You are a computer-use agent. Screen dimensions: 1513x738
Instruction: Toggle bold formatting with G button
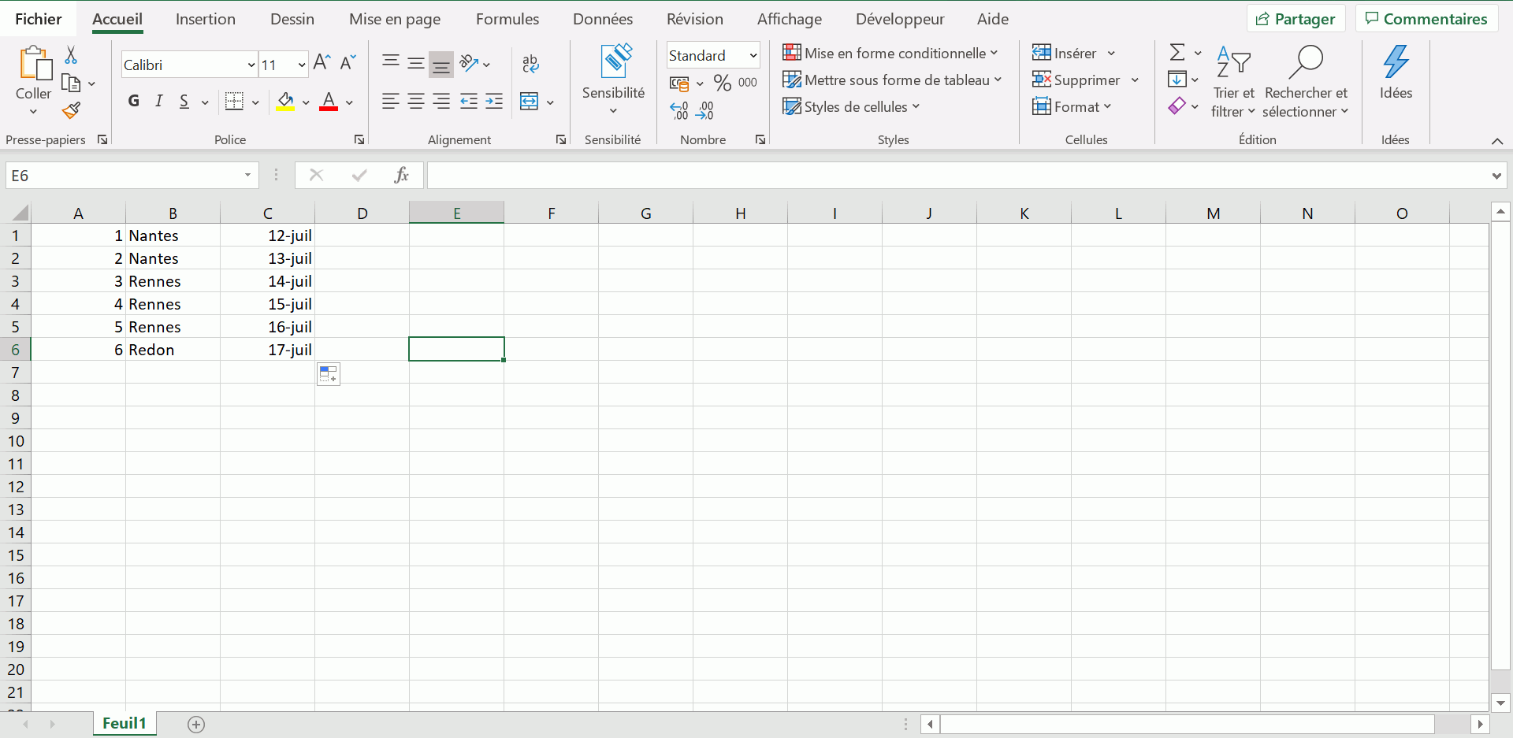click(x=134, y=101)
